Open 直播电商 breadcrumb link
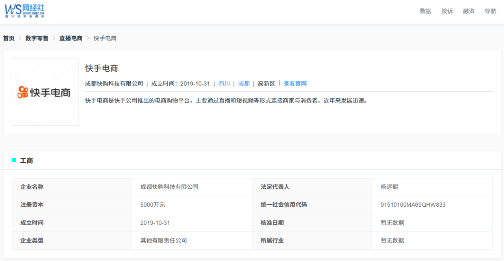The height and width of the screenshot is (261, 504). (x=71, y=38)
